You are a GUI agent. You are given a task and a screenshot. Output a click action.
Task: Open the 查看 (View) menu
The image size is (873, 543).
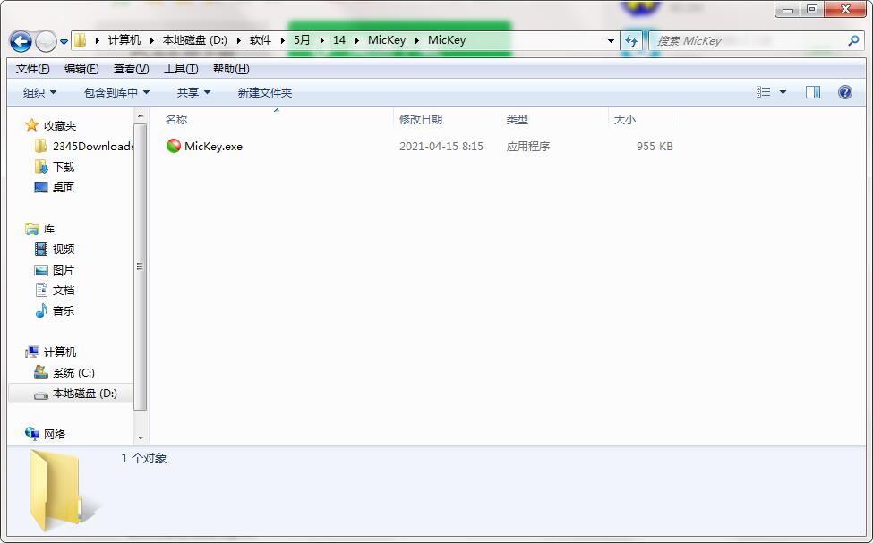130,68
